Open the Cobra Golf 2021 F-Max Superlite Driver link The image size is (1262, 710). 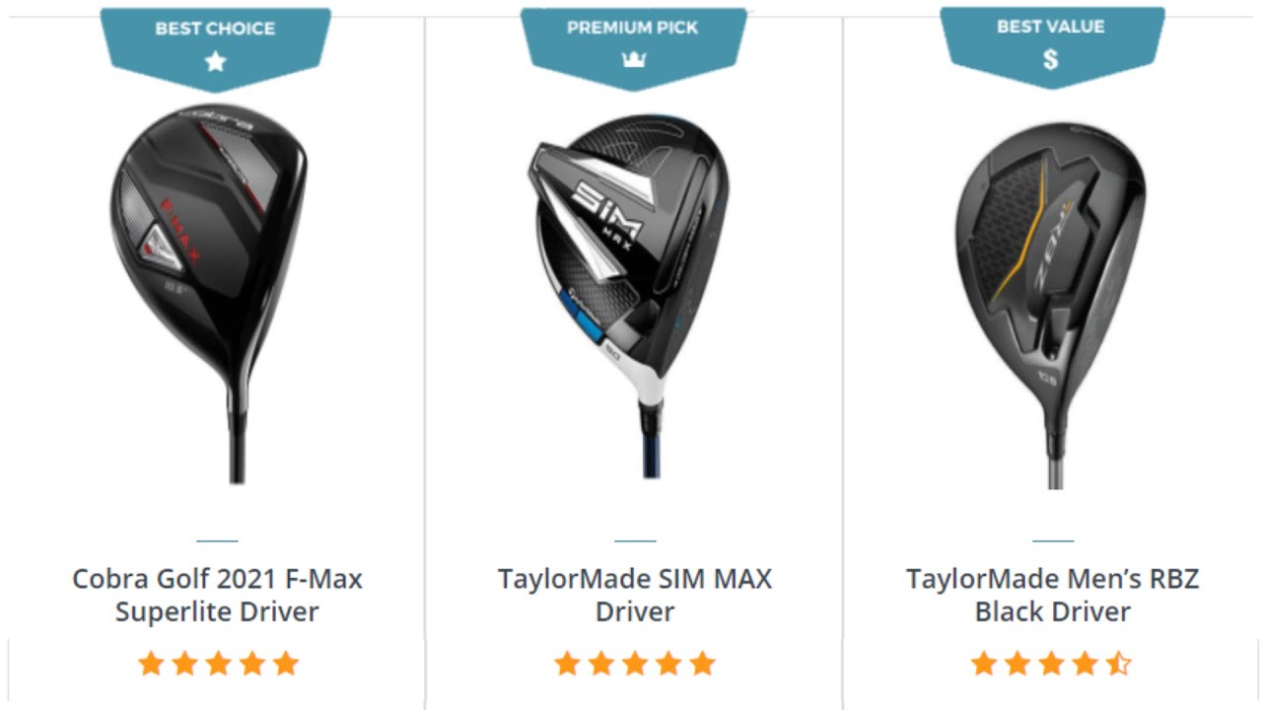pyautogui.click(x=217, y=595)
